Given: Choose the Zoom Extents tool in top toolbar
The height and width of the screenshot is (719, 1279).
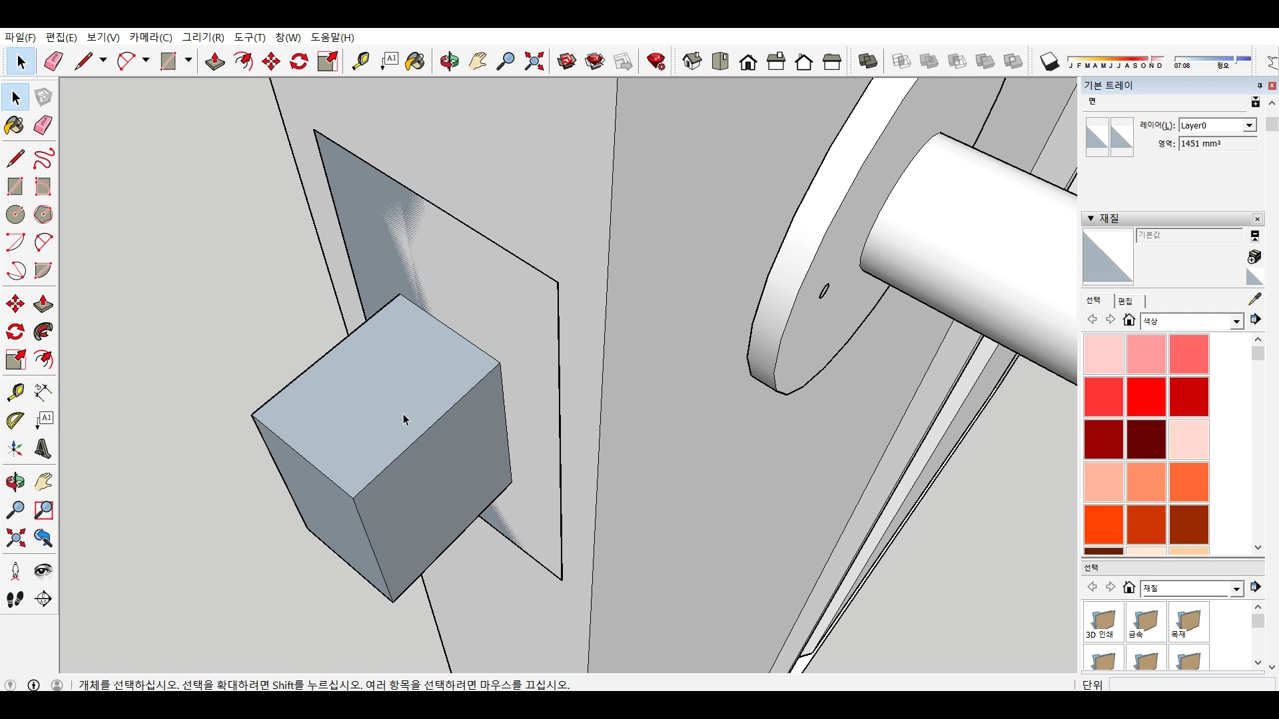Looking at the screenshot, I should 534,61.
